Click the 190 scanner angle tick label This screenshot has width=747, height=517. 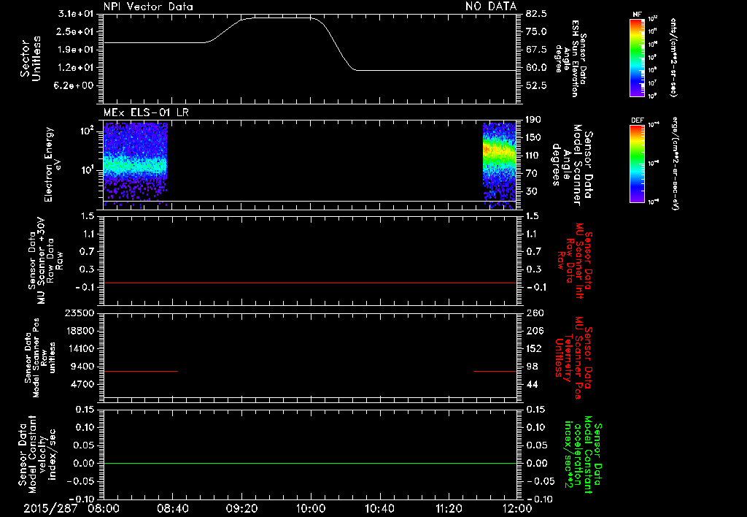click(533, 120)
